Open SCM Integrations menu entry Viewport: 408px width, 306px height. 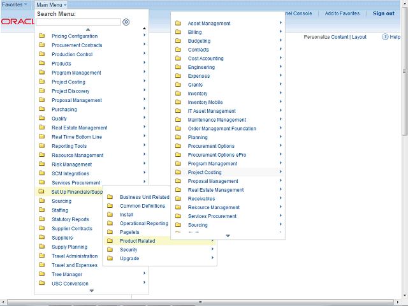click(70, 173)
